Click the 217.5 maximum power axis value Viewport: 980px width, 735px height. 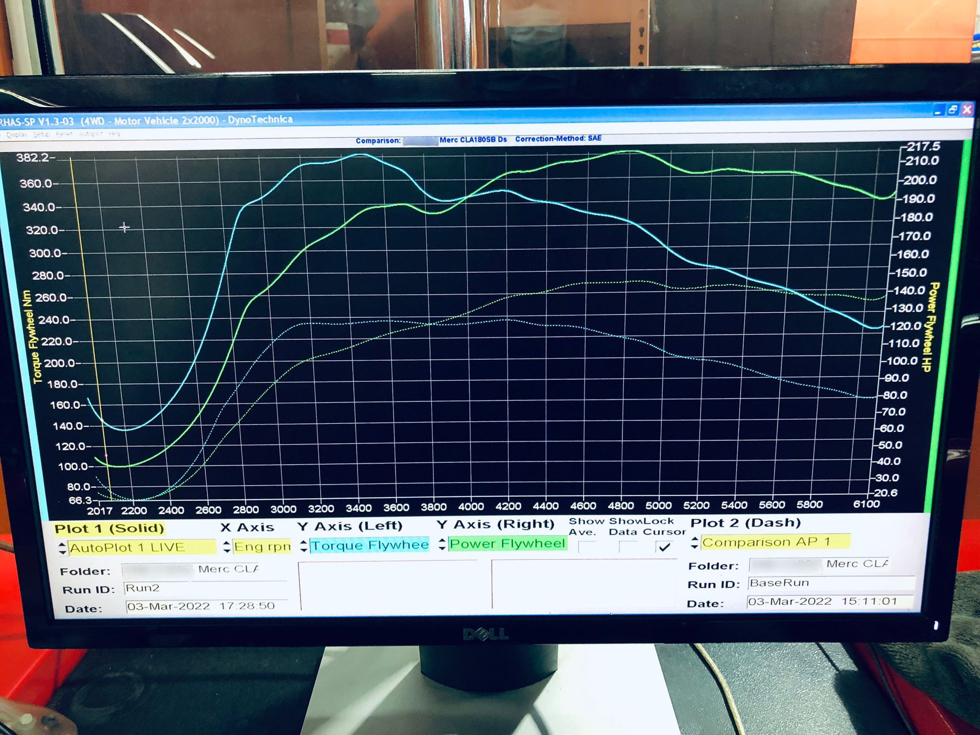coord(924,146)
